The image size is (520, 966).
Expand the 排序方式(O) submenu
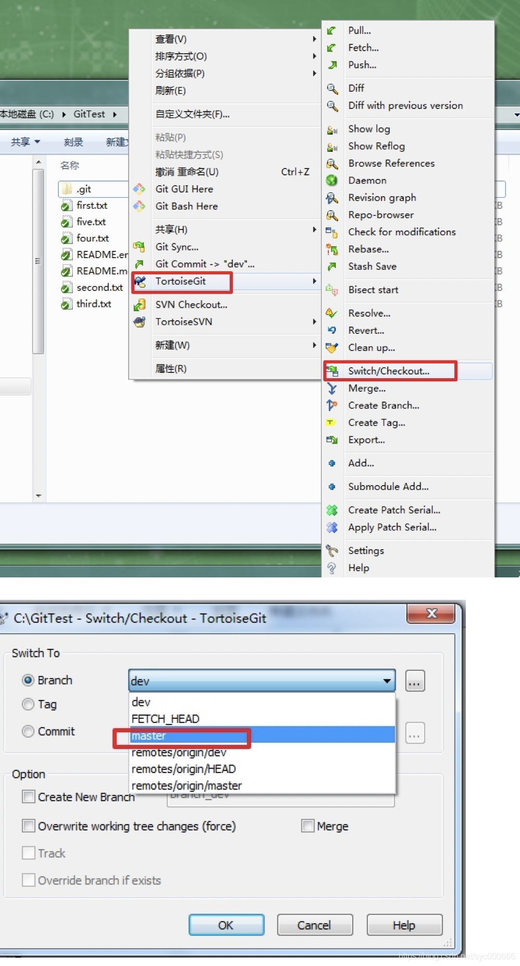pyautogui.click(x=315, y=56)
